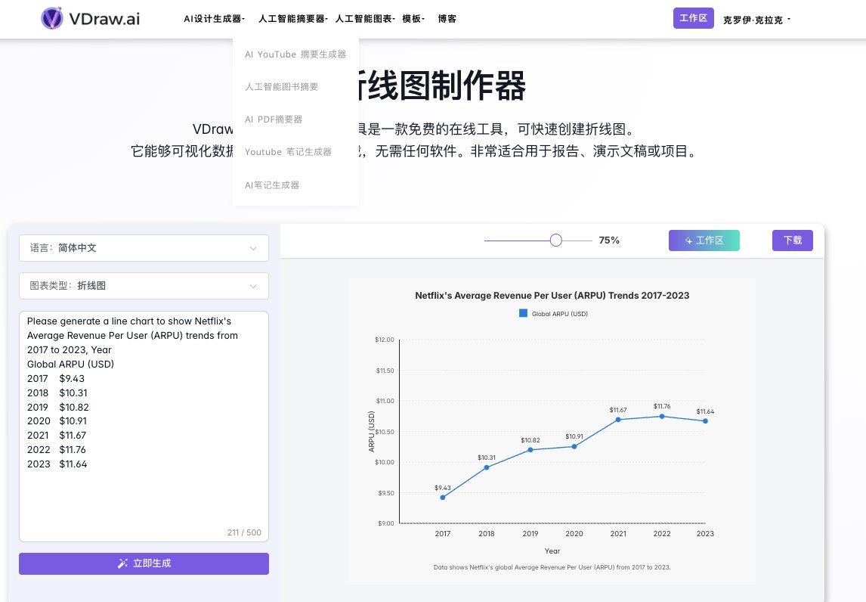Click the VDraw.ai brand text
The width and height of the screenshot is (866, 602).
coord(104,19)
